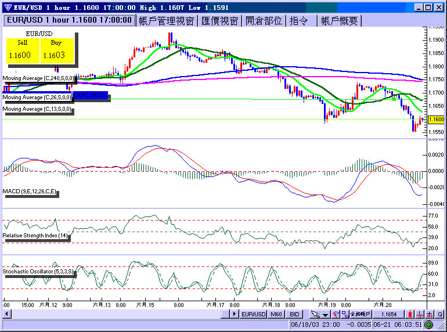The image size is (447, 332).
Task: Click Relative Strength Index (14) label
Action: coord(35,236)
